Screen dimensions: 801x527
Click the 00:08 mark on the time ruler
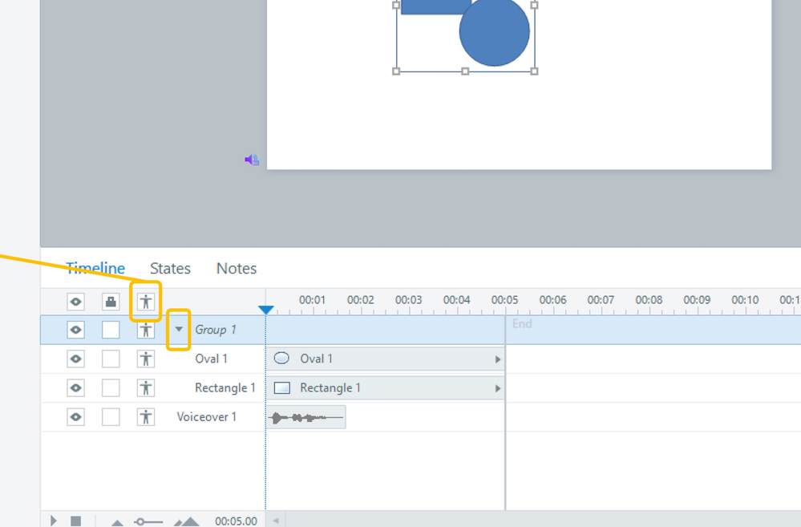click(x=649, y=300)
